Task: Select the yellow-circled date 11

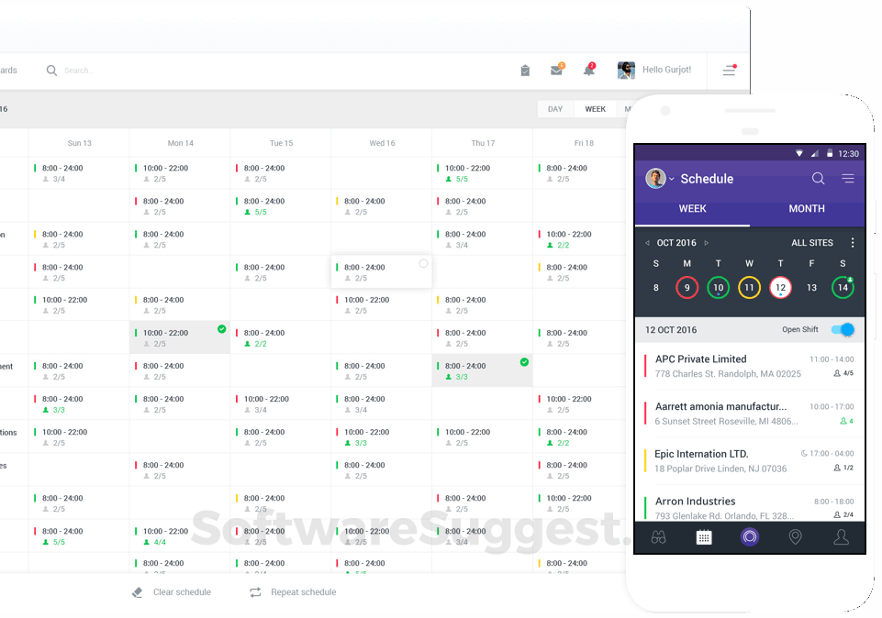Action: pyautogui.click(x=749, y=287)
